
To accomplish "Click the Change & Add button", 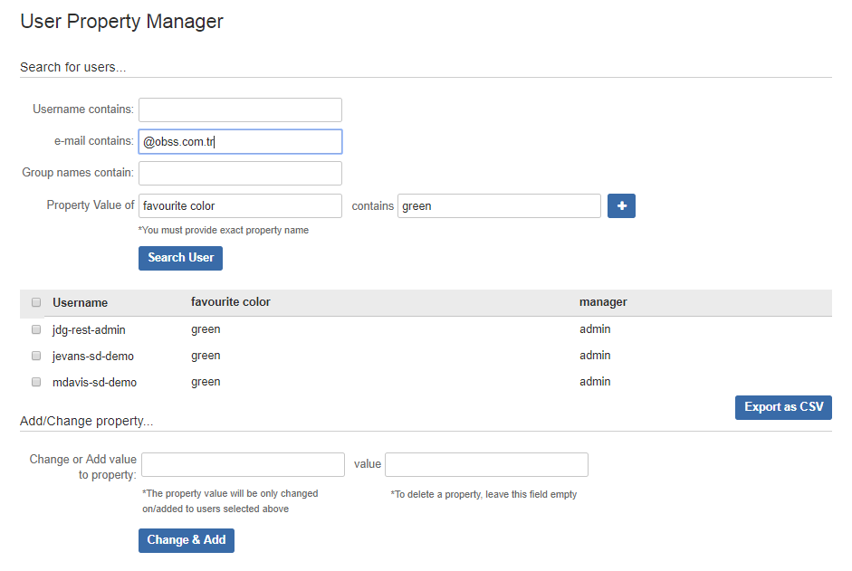I will [187, 540].
